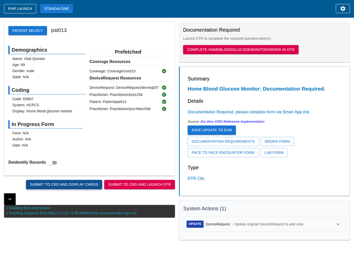Open the Lab Form

tap(274, 153)
